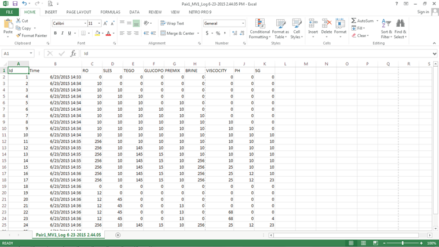Open Find & Select menu
Screen dimensions: 439x247
[x=400, y=29]
